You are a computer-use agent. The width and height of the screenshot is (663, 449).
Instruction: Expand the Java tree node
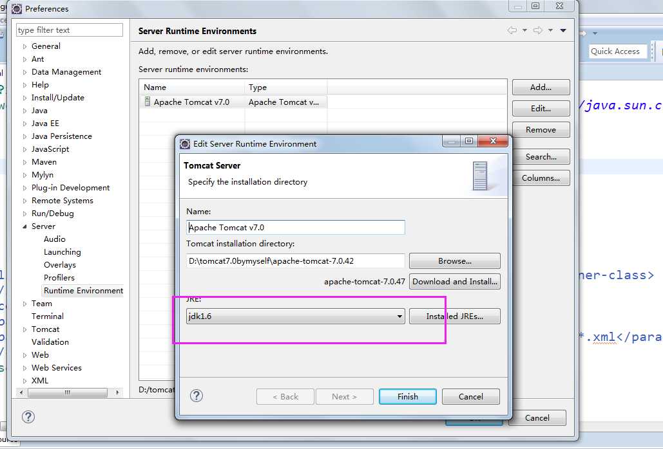[x=25, y=111]
